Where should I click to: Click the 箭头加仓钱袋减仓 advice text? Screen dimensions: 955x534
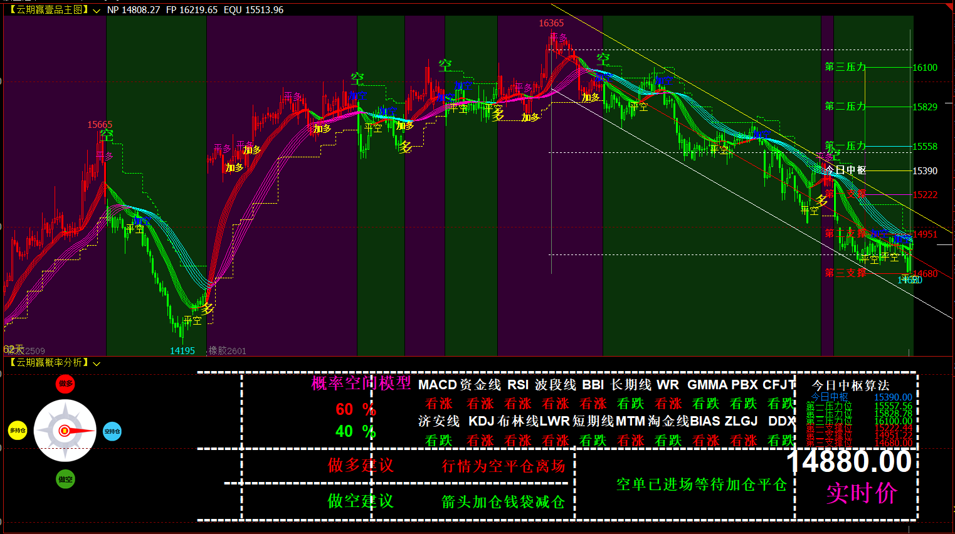(x=504, y=502)
